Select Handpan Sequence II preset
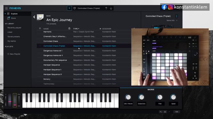The height and width of the screenshot is (119, 213). (52, 70)
